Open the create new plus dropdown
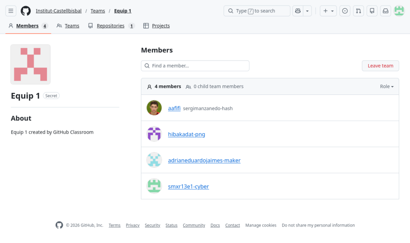This screenshot has height=243, width=410. point(328,11)
